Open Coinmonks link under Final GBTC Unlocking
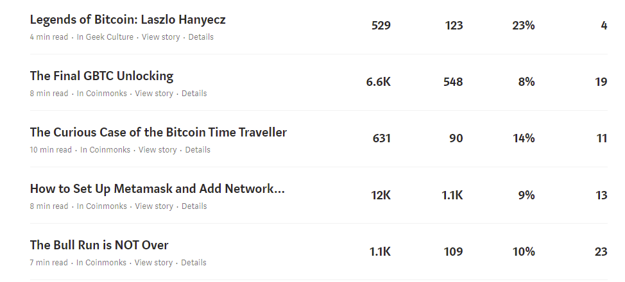The width and height of the screenshot is (625, 282). click(107, 94)
